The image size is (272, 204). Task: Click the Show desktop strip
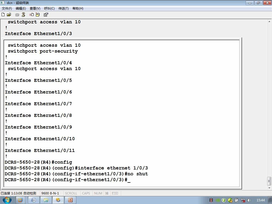pyautogui.click(x=270, y=200)
